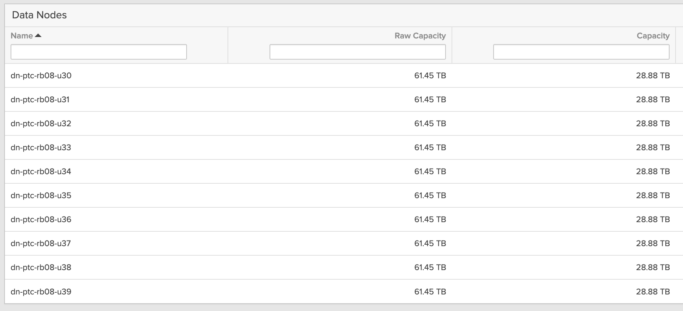The image size is (683, 311).
Task: Click Raw Capacity value for dn-ptc-rb08-u30
Action: 430,75
